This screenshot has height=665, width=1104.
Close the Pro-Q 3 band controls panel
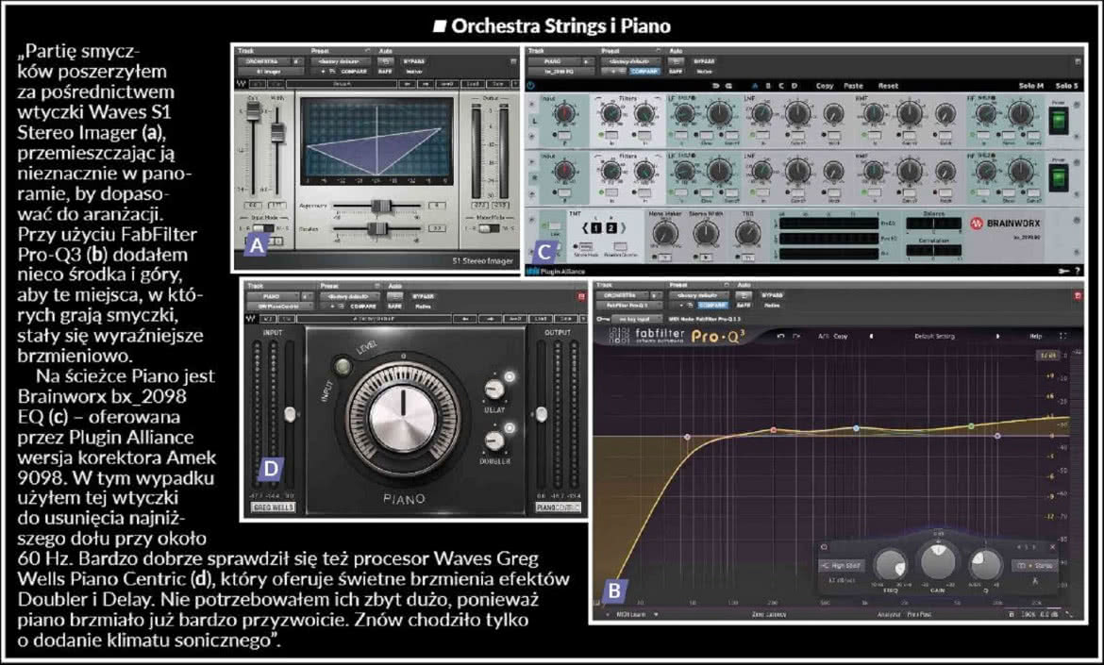[1053, 547]
